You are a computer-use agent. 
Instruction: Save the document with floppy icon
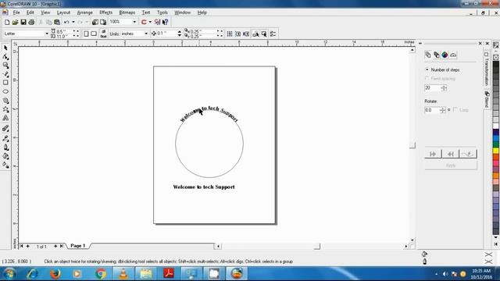[23, 22]
